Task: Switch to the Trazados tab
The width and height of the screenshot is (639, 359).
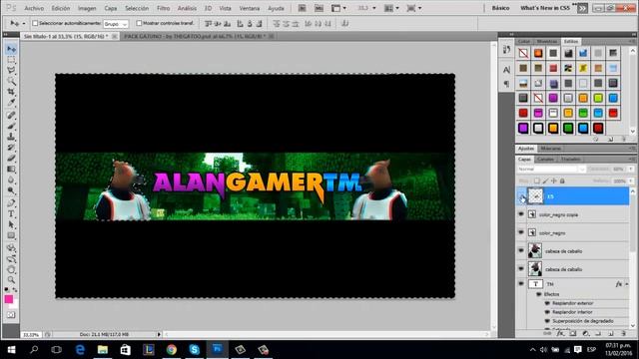Action: pos(570,160)
